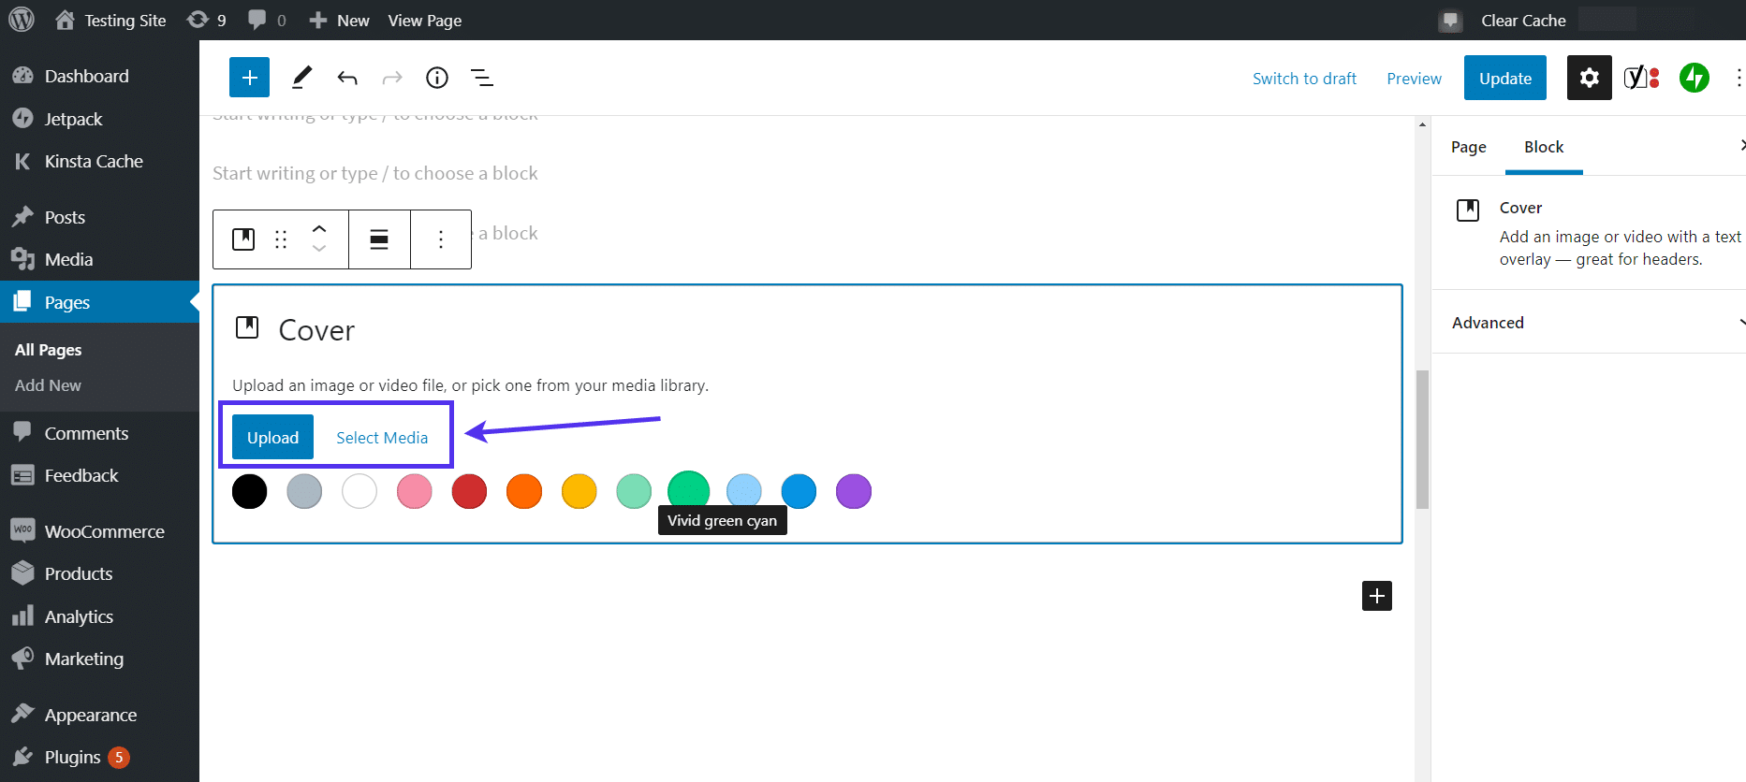Click the change alignment toolbar icon
1746x782 pixels.
[379, 239]
